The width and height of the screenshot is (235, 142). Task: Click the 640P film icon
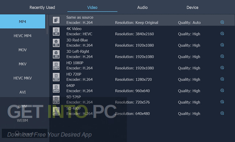56,88
